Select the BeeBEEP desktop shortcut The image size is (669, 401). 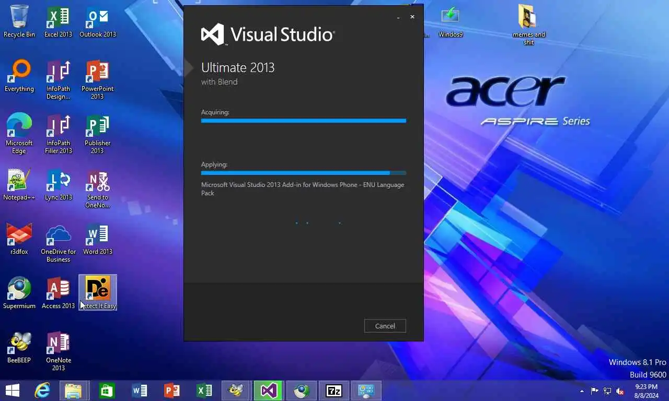19,348
